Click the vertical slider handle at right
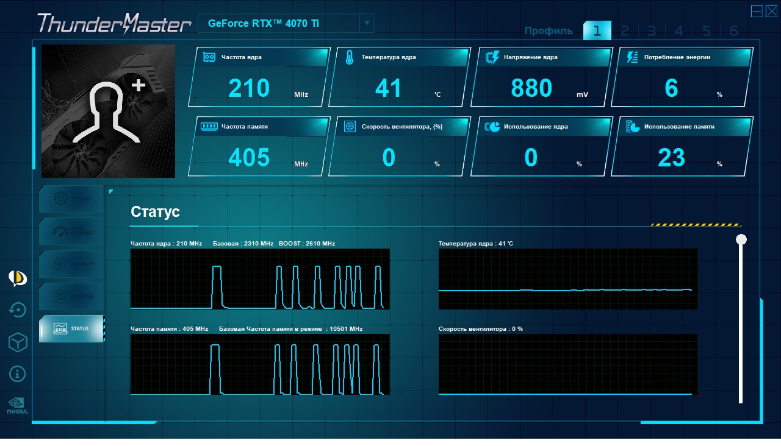 pos(741,239)
